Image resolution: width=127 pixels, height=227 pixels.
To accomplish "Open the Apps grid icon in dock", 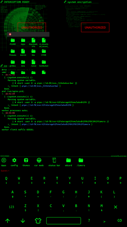I will click(4, 160).
